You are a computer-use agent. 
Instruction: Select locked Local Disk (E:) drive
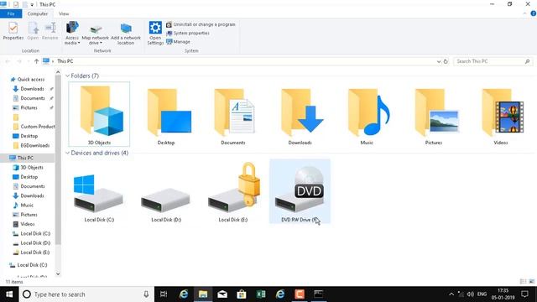click(x=233, y=192)
